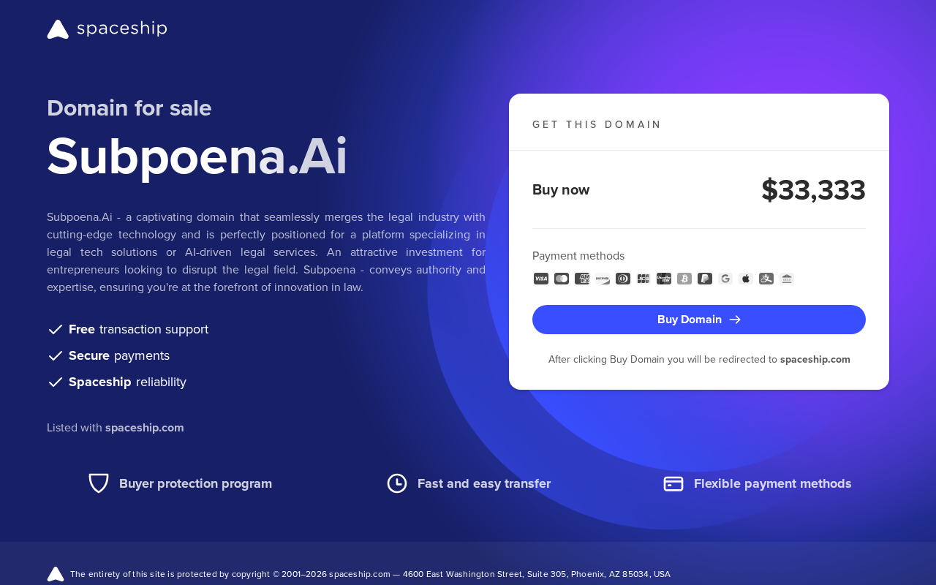Select the Discover card icon

coord(603,279)
